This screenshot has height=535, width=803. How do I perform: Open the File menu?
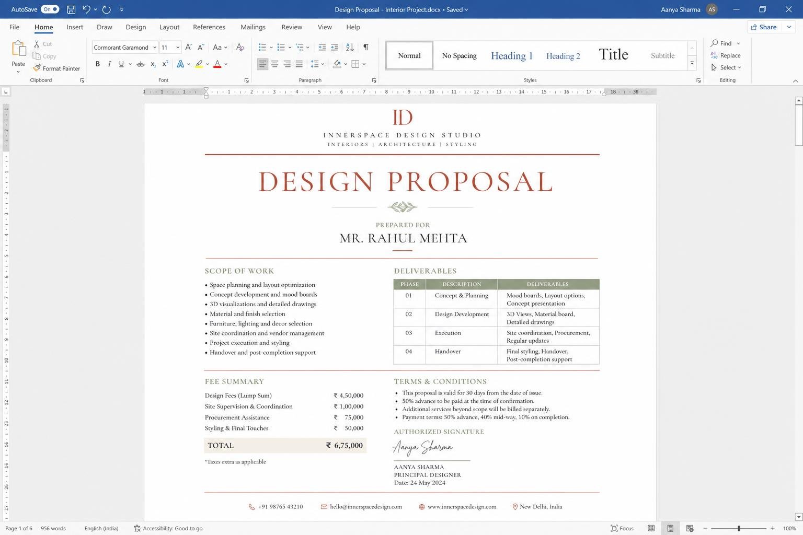[x=15, y=27]
